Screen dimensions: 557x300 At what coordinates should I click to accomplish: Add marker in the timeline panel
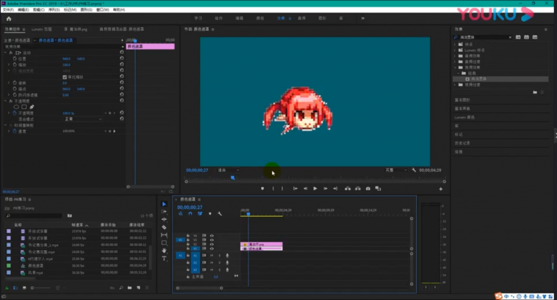coord(210,214)
